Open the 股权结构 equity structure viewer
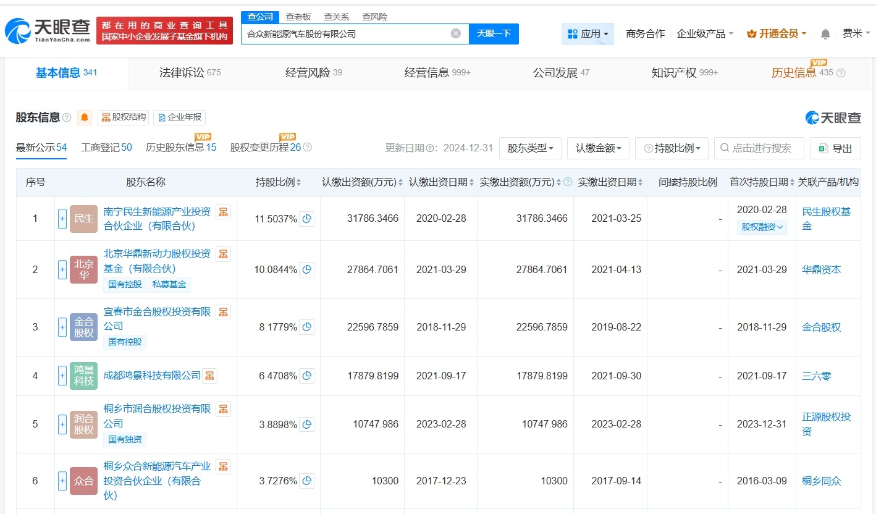This screenshot has height=514, width=876. 123,117
